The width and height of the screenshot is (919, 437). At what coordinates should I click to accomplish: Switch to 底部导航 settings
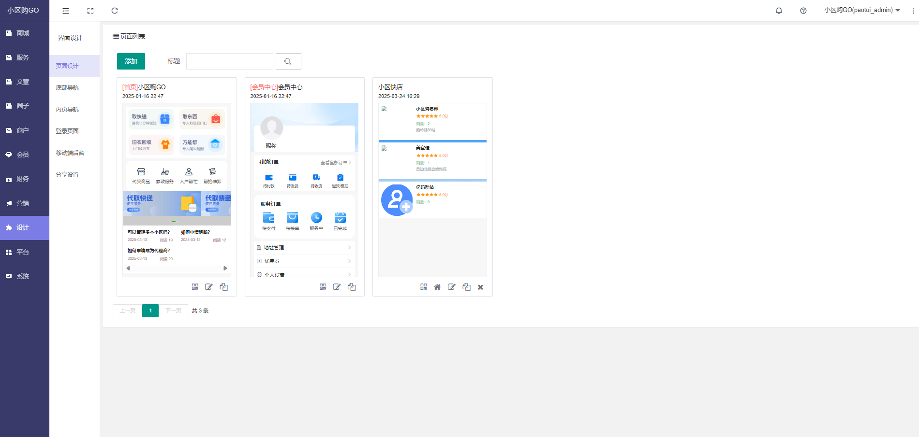coord(67,87)
